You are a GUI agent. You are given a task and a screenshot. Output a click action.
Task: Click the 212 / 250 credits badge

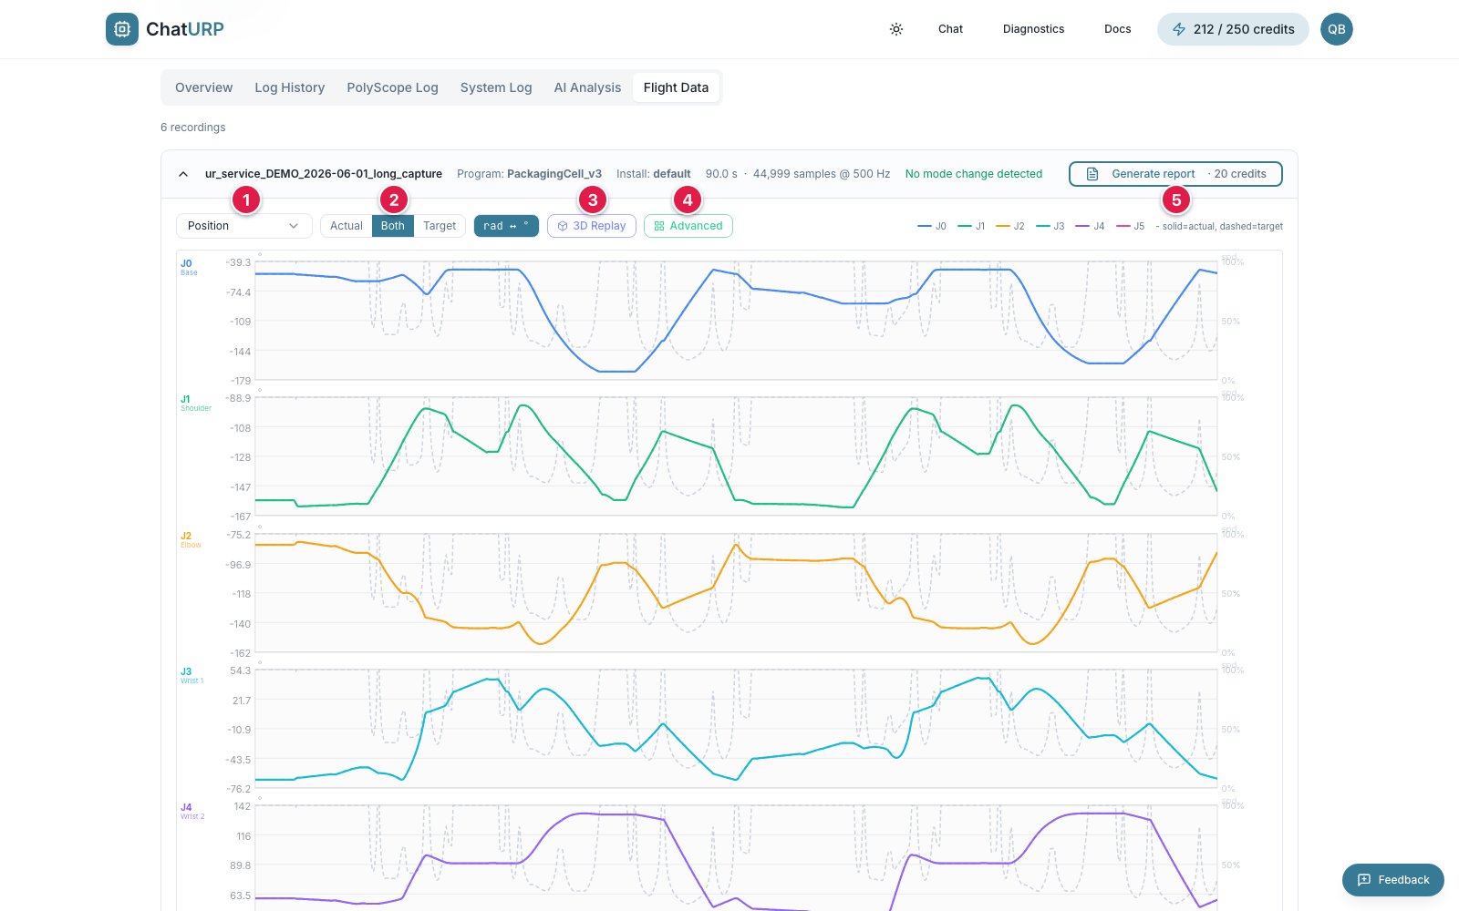[1233, 29]
